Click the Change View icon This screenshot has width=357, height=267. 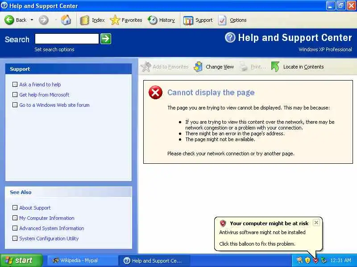click(198, 67)
